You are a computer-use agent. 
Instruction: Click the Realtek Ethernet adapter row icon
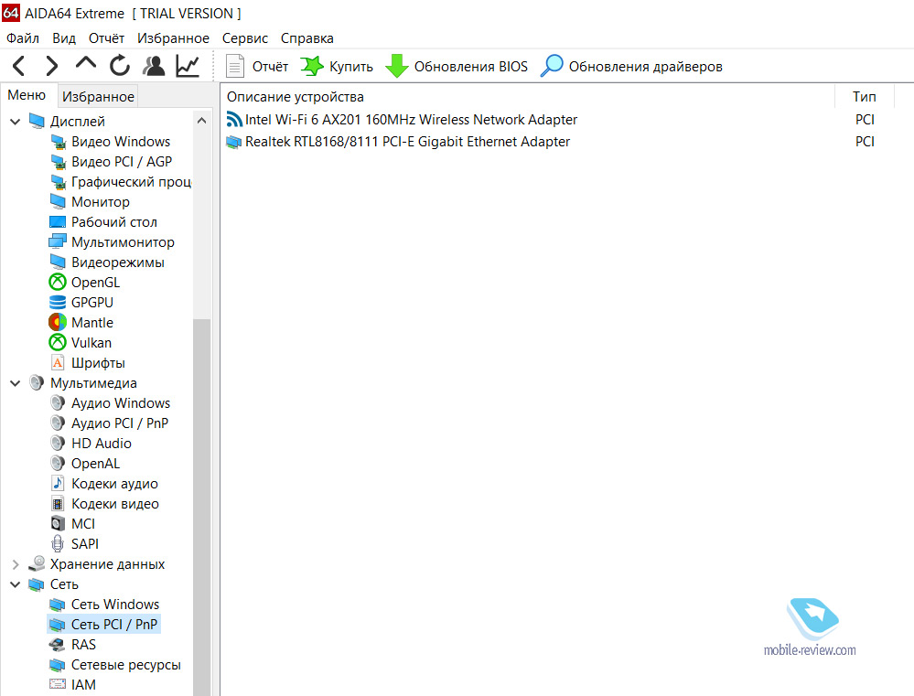(234, 142)
